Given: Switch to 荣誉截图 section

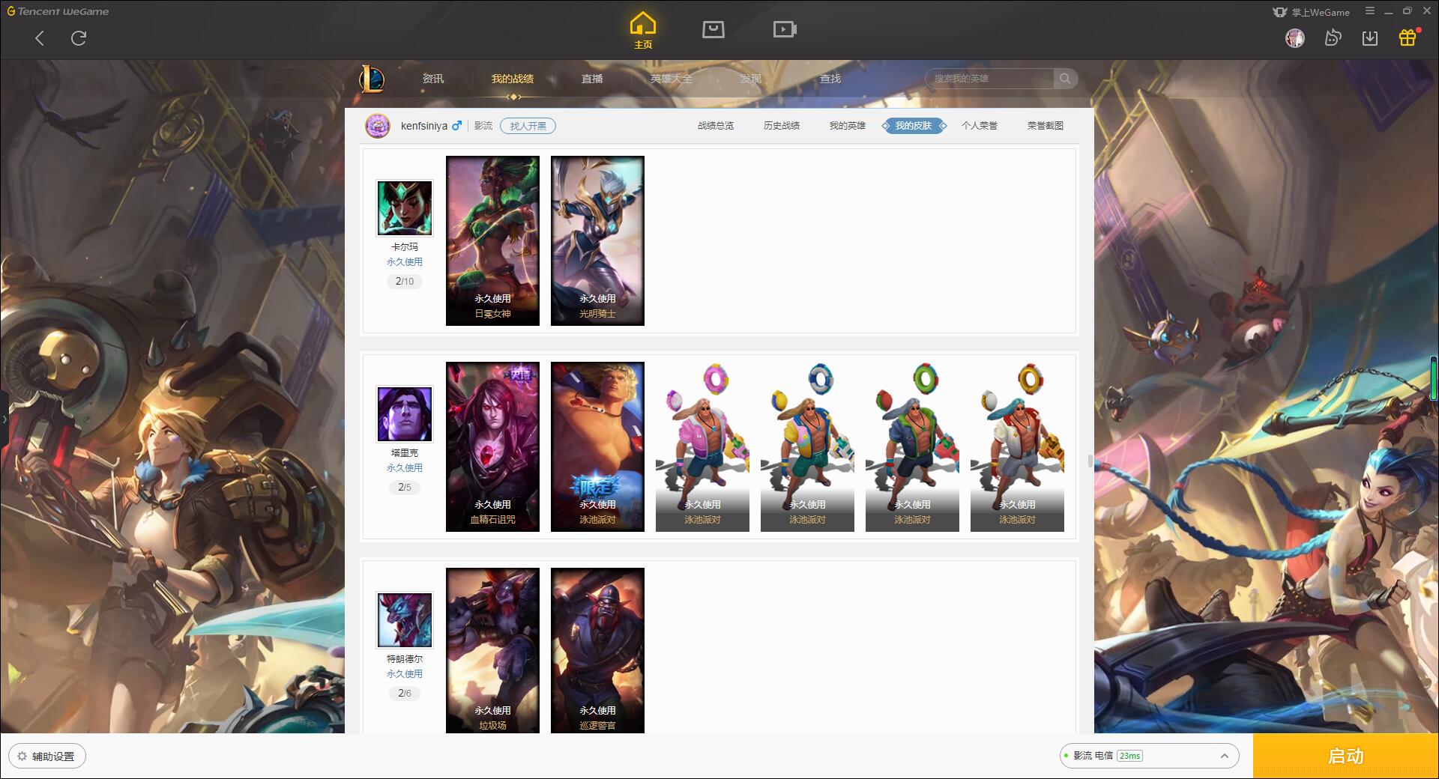Looking at the screenshot, I should [x=1046, y=126].
